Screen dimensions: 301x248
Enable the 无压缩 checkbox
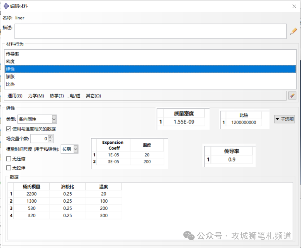[x=8, y=159]
